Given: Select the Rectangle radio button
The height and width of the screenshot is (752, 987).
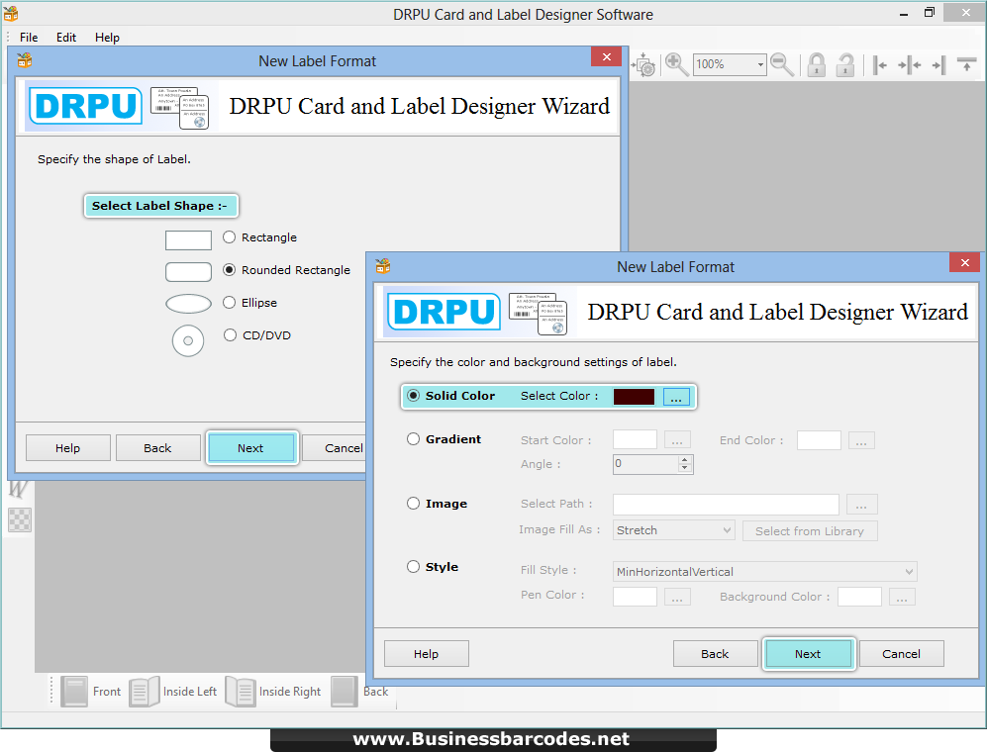Looking at the screenshot, I should point(229,237).
